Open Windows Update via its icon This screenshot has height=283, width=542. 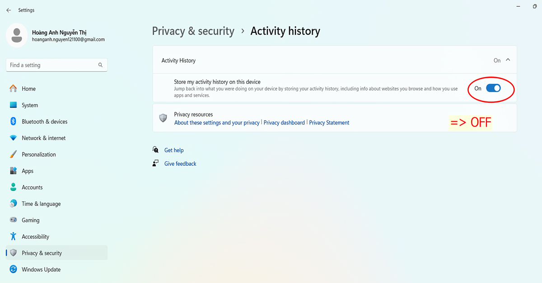[13, 269]
